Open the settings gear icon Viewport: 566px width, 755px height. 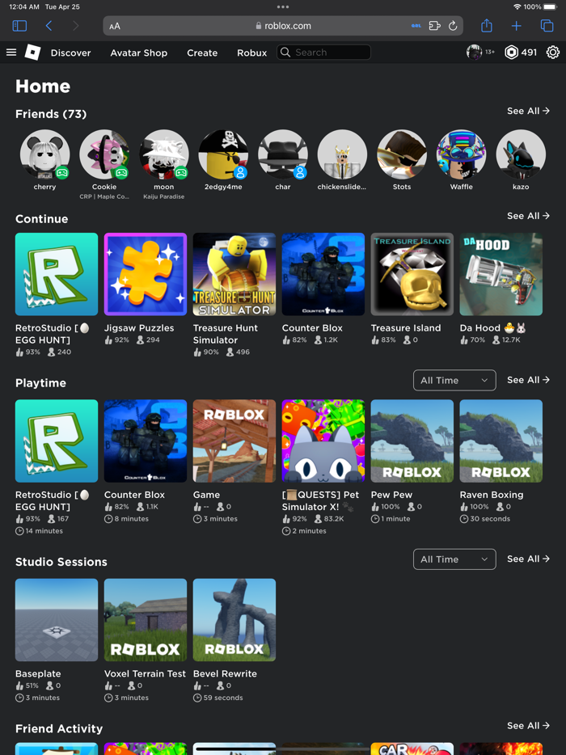point(552,52)
